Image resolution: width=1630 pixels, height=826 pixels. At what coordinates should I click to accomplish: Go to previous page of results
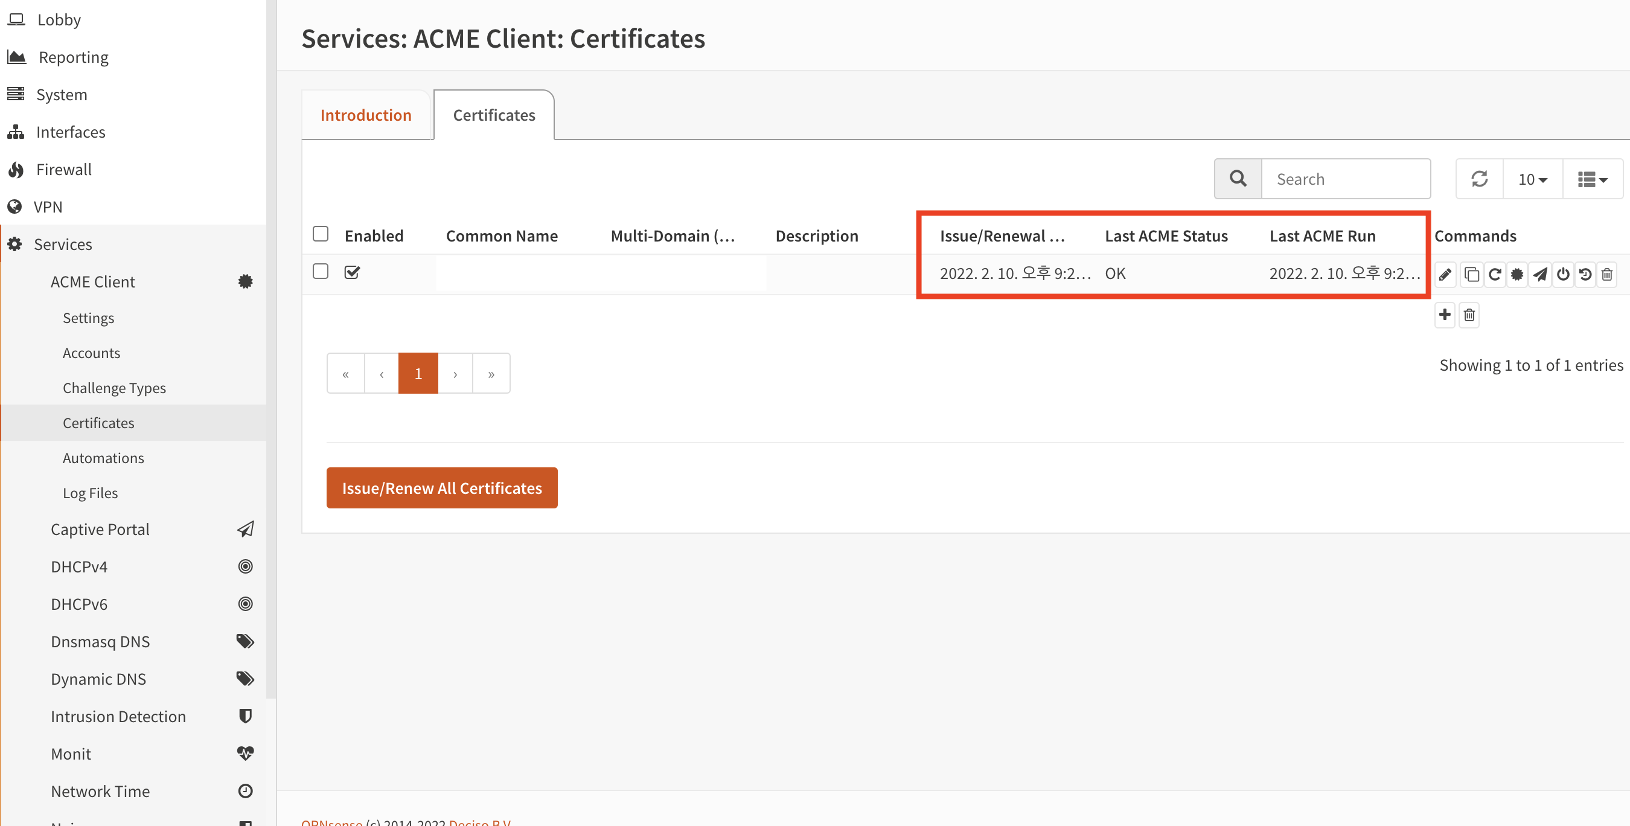click(x=382, y=373)
